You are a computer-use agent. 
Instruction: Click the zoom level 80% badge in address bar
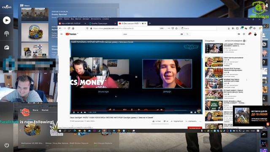(162, 28)
